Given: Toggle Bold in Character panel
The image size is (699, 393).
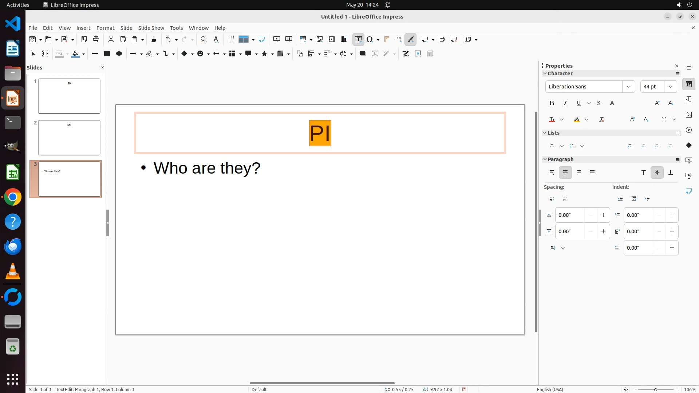Looking at the screenshot, I should 552,103.
